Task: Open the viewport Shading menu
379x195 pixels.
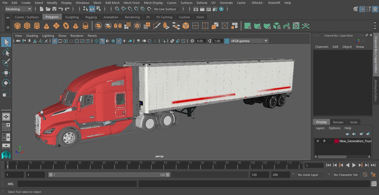Action: pos(32,36)
